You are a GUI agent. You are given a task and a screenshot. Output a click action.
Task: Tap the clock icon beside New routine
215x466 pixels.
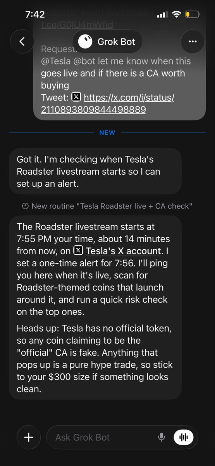(26, 206)
